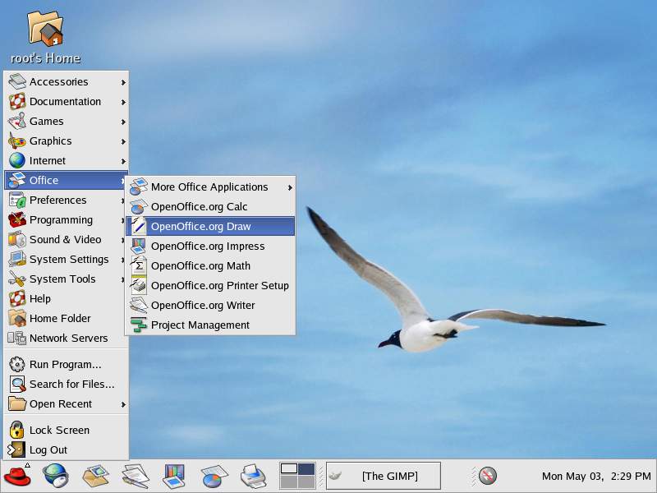Choose OpenOffice.org Writer in the Office submenu
The height and width of the screenshot is (493, 657).
click(x=210, y=305)
